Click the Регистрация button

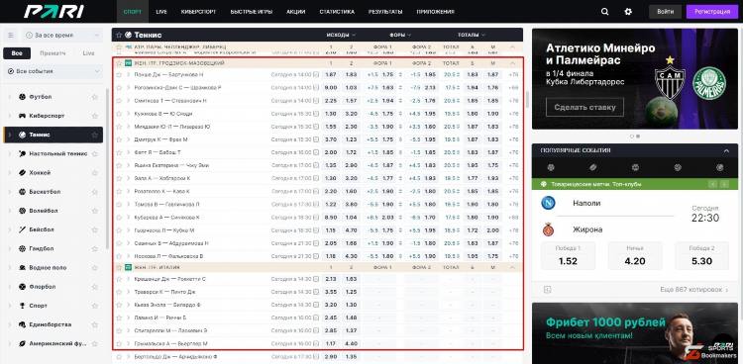click(712, 12)
